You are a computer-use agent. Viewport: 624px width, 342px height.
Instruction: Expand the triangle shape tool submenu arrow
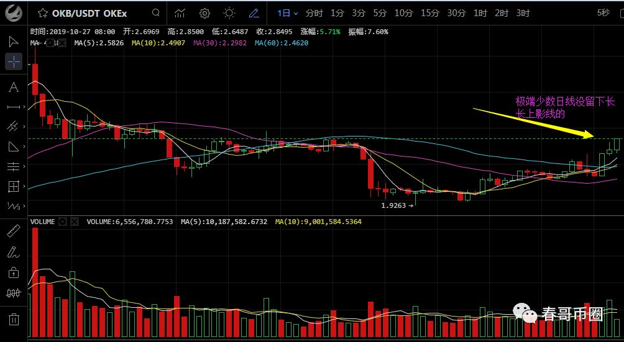pyautogui.click(x=24, y=146)
